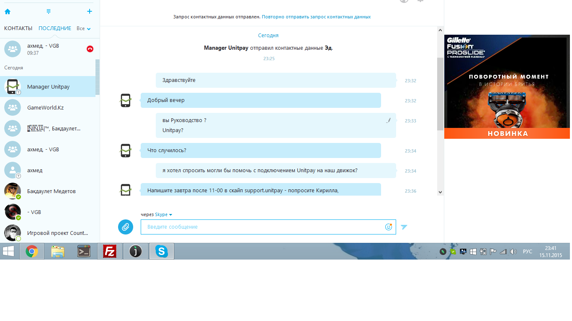The width and height of the screenshot is (572, 321).
Task: Open the terminal app on the taskbar
Action: 84,251
